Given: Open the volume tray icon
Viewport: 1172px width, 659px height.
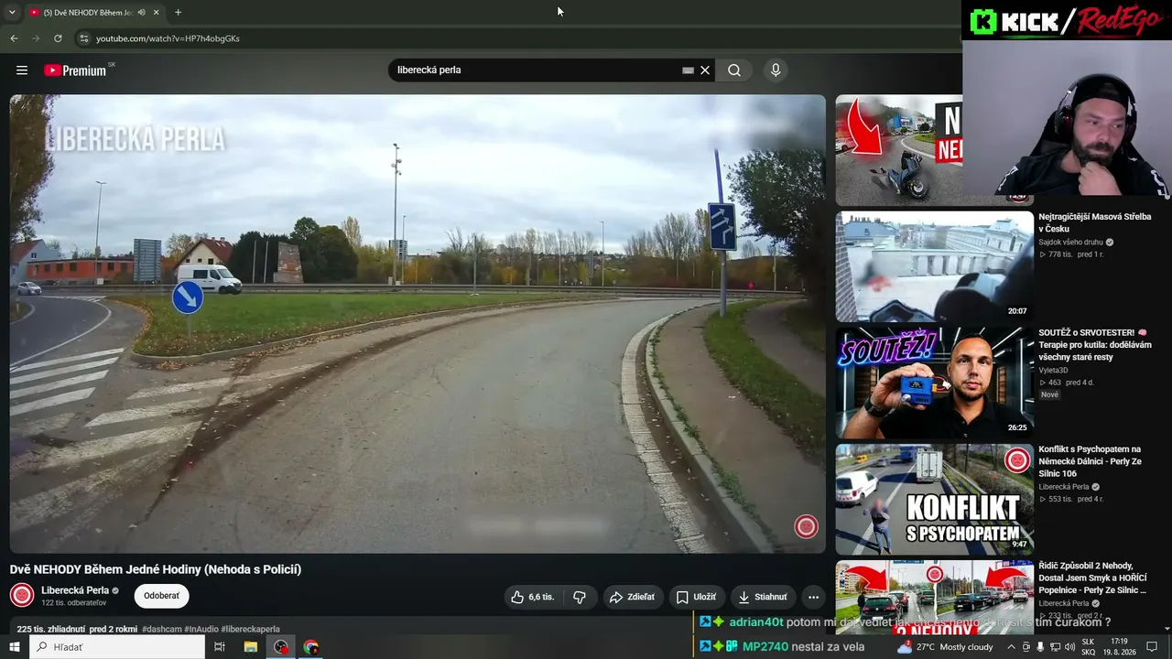Looking at the screenshot, I should pyautogui.click(x=1069, y=647).
